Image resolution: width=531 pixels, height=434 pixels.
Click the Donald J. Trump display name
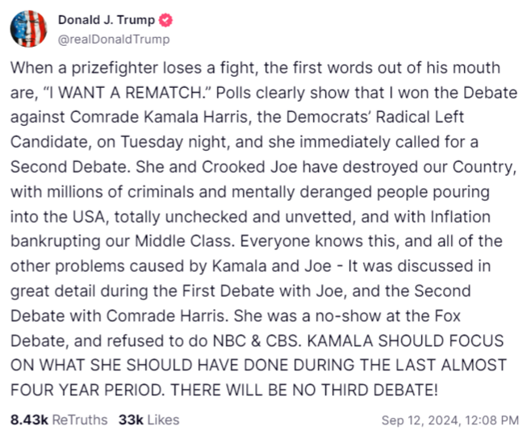107,21
